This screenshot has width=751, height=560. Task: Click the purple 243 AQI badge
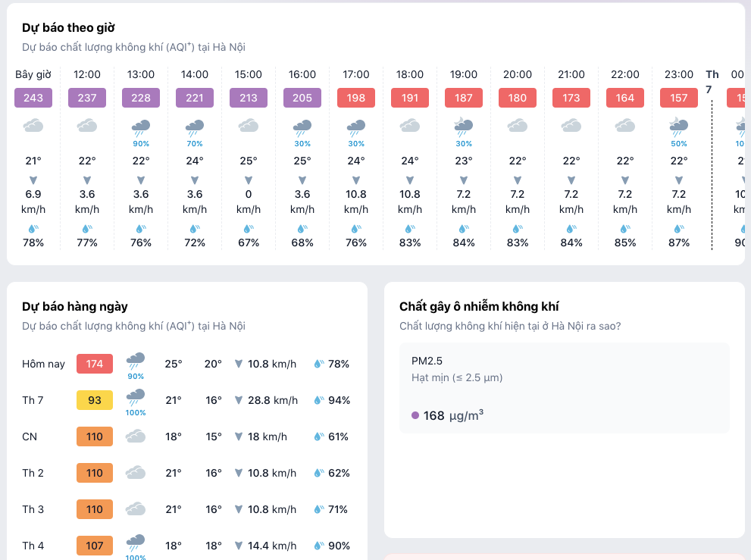pos(33,98)
